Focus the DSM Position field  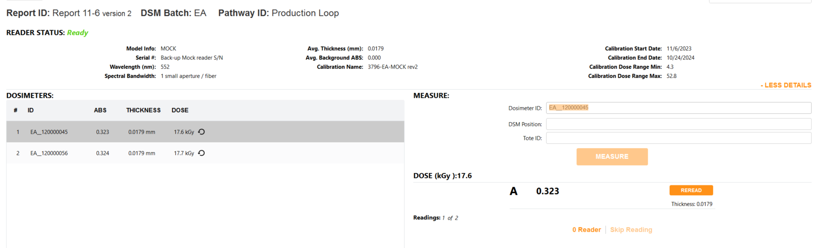pos(678,124)
